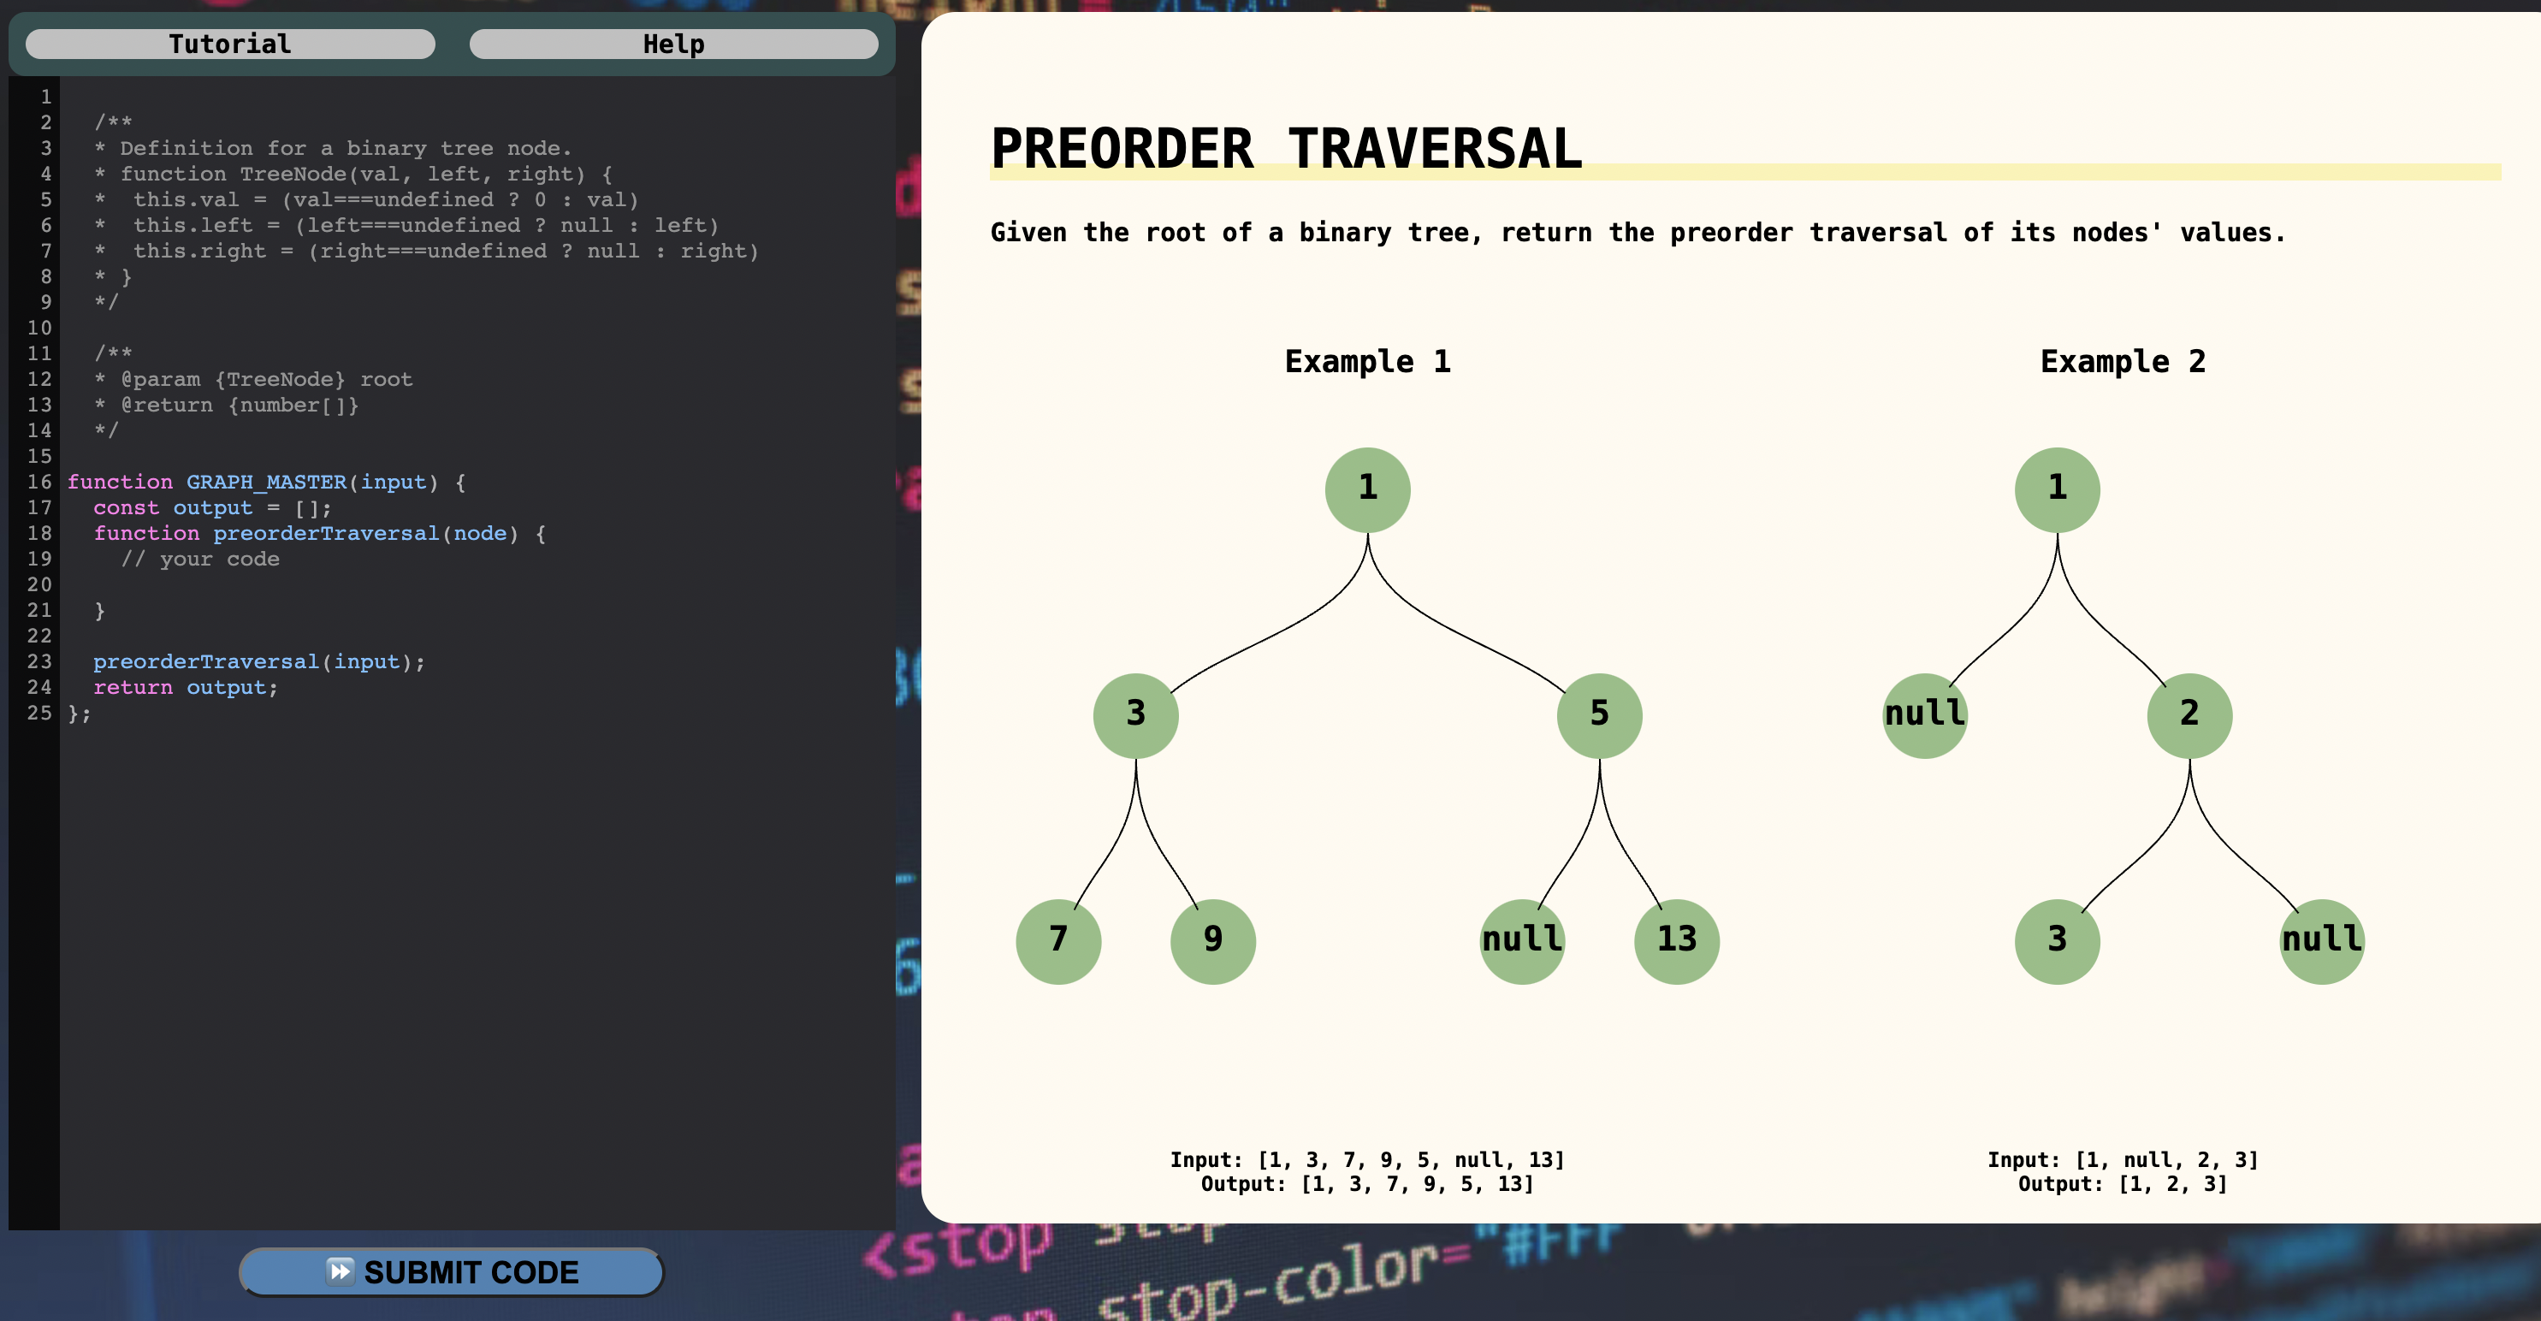Image resolution: width=2541 pixels, height=1321 pixels.
Task: Click the fast-forward icon on Submit Code
Action: 342,1271
